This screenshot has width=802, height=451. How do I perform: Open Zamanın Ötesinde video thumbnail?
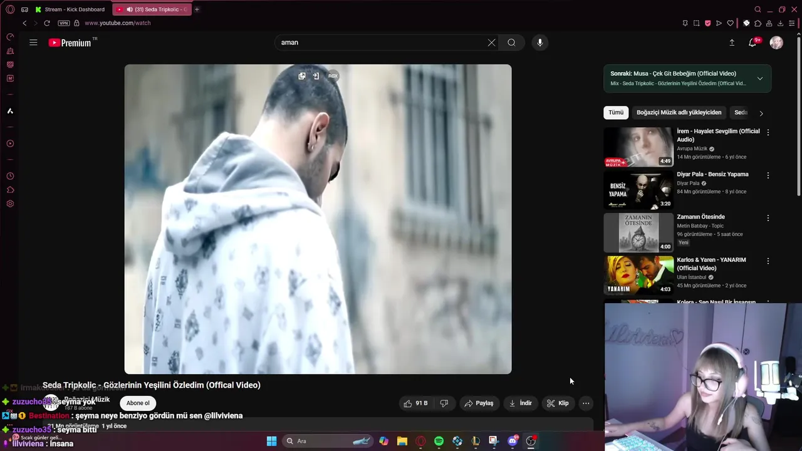coord(638,232)
